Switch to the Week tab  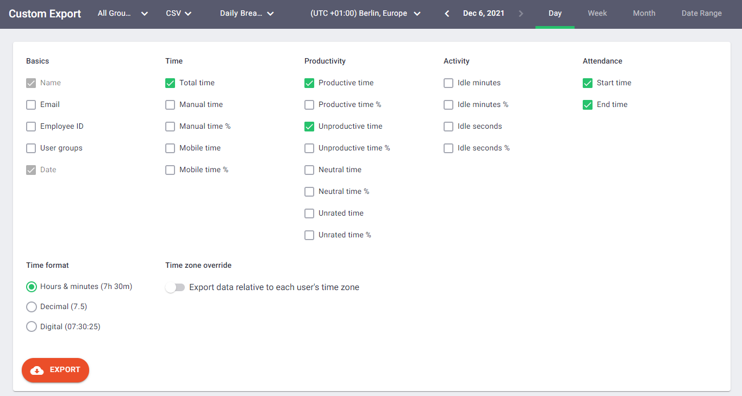click(597, 13)
